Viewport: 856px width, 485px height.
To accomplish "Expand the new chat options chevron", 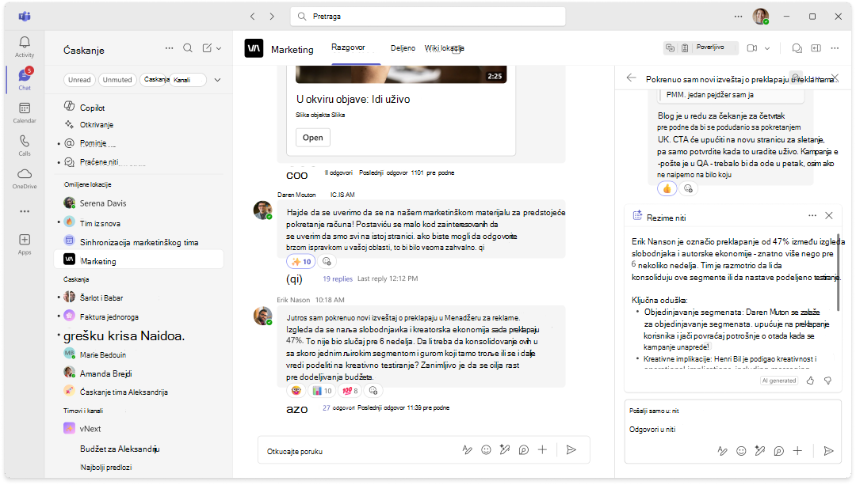I will [x=219, y=48].
